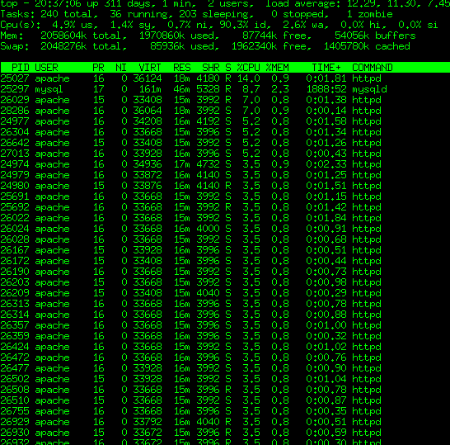Screen dimensions: 450x445
Task: Select PID 26190
Action: [15, 272]
